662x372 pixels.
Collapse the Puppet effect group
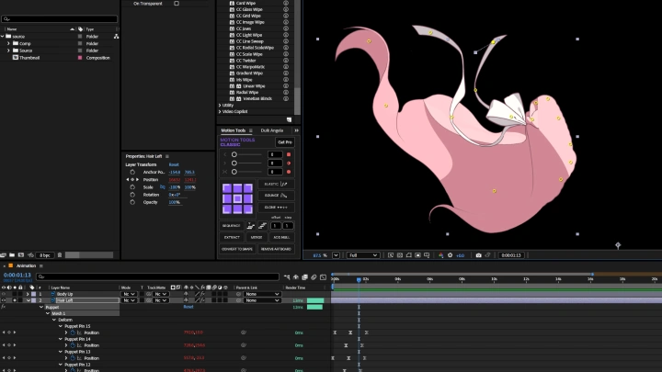pos(41,307)
